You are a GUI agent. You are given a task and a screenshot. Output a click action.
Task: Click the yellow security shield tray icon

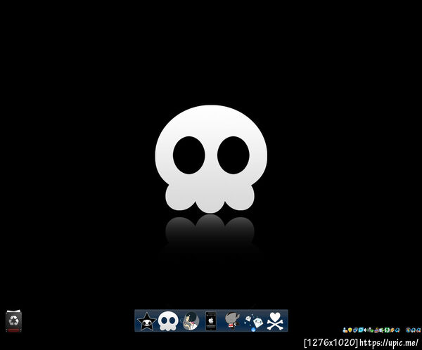click(350, 330)
